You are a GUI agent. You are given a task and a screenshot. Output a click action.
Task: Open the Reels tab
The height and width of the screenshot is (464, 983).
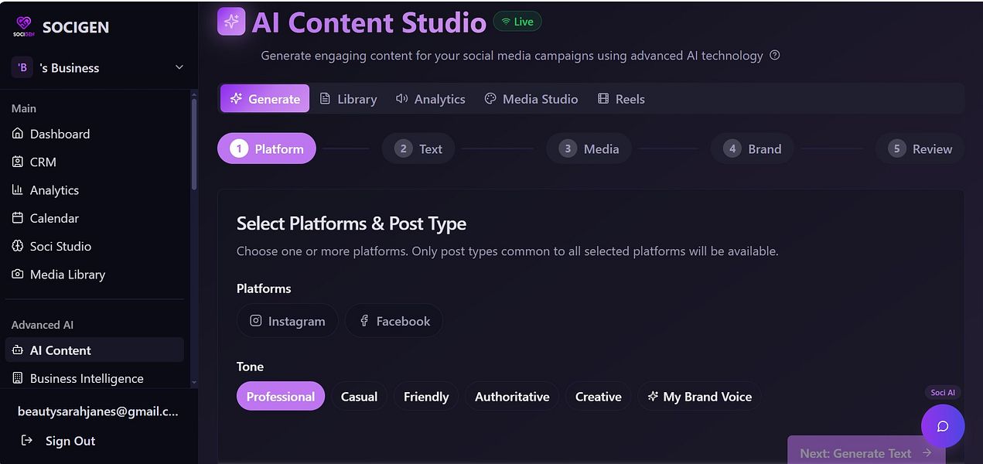tap(621, 98)
